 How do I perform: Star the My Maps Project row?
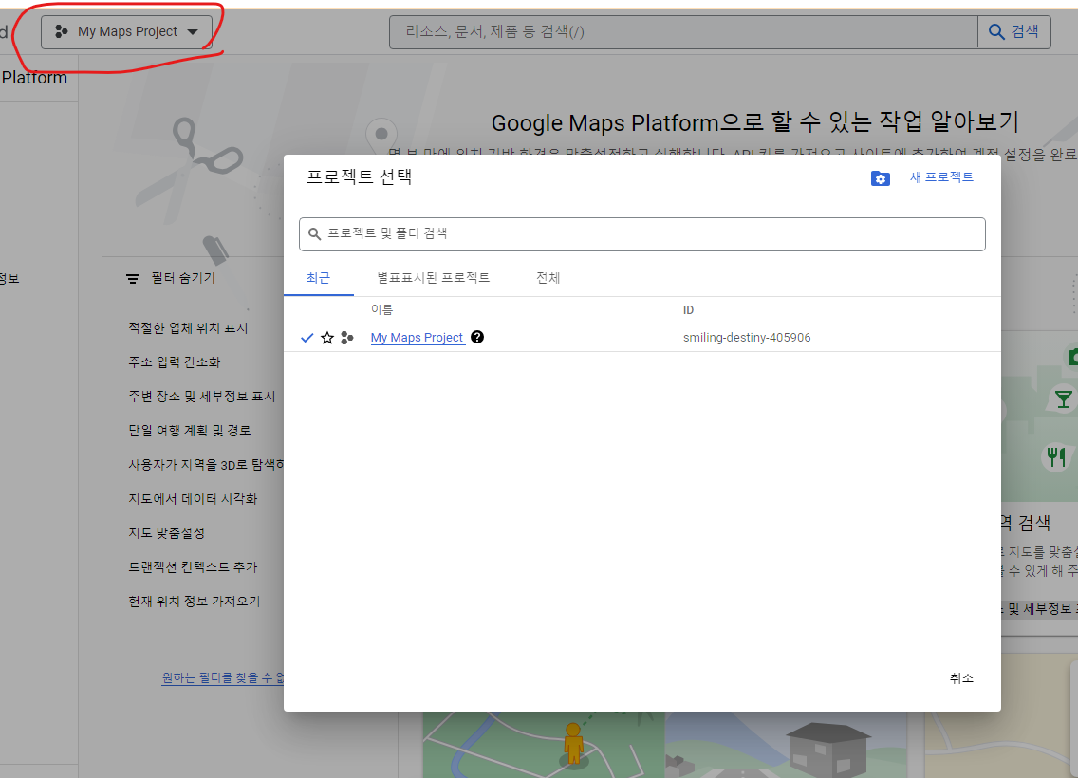(327, 338)
